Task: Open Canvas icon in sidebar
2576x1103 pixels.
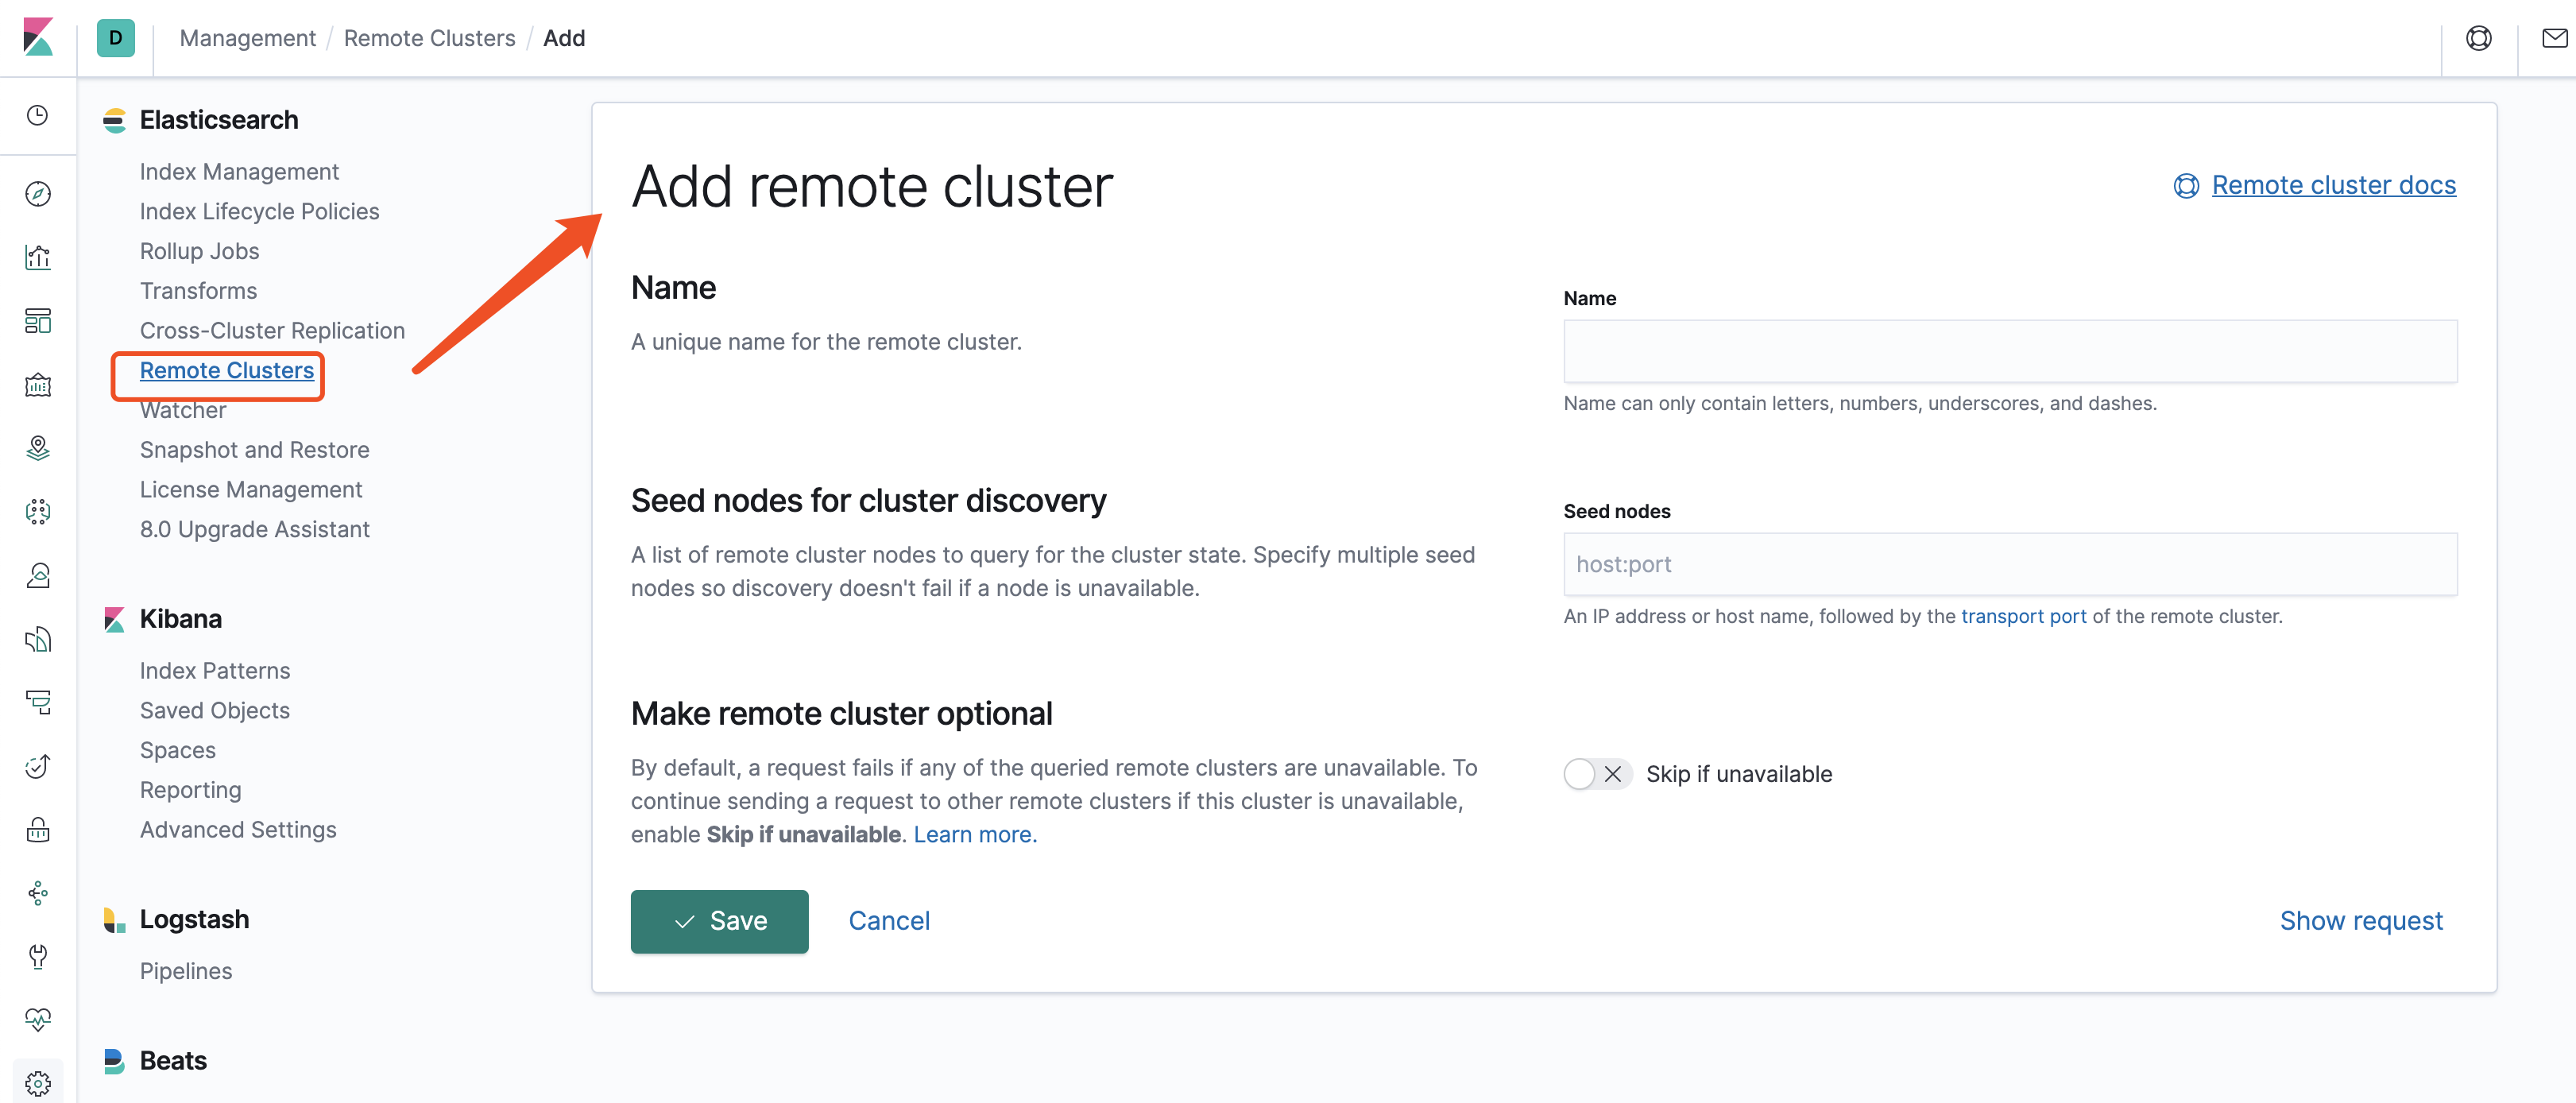Action: 38,384
